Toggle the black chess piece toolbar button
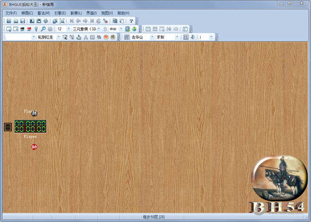The width and height of the screenshot is (311, 222). [x=113, y=37]
